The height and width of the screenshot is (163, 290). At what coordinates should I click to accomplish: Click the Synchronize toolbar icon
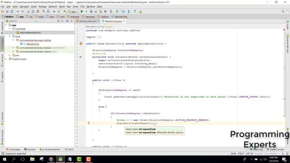(x=12, y=12)
